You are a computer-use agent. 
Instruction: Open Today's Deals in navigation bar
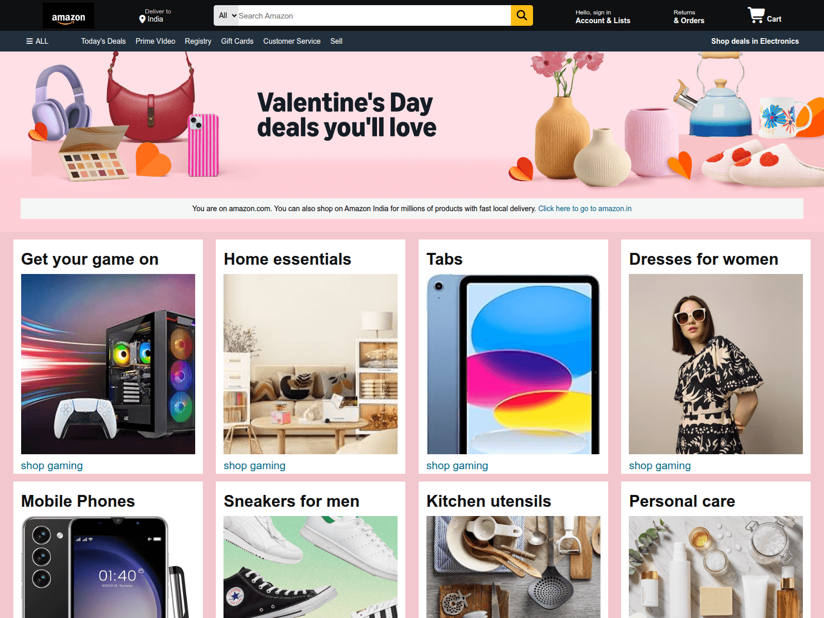tap(104, 41)
